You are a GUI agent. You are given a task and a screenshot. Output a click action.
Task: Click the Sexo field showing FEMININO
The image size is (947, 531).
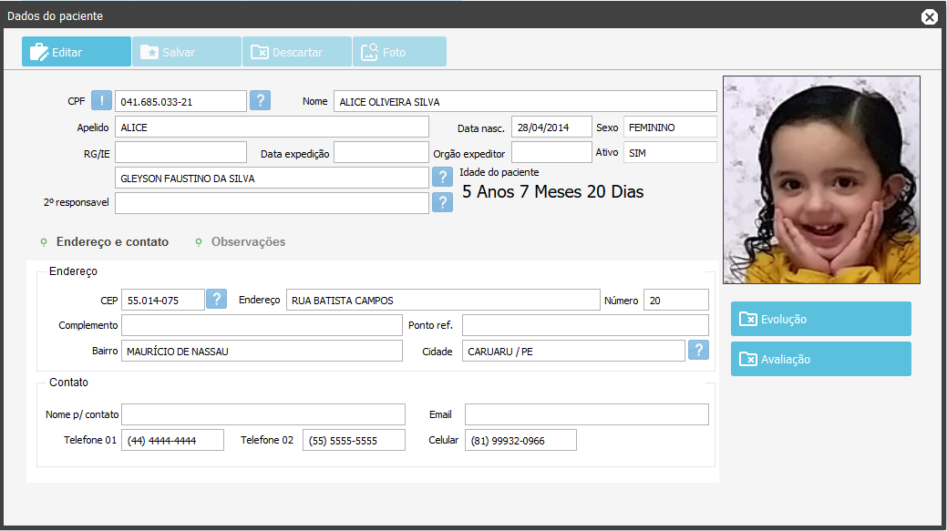pos(669,128)
